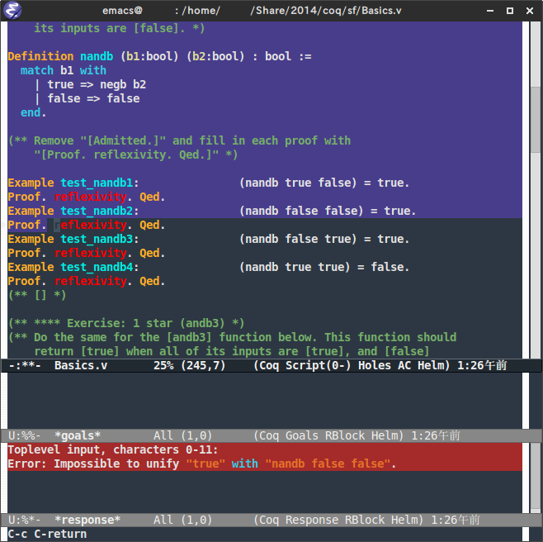Screen dimensions: 543x542
Task: Click 'match' keyword in nandb definition
Action: tap(37, 70)
